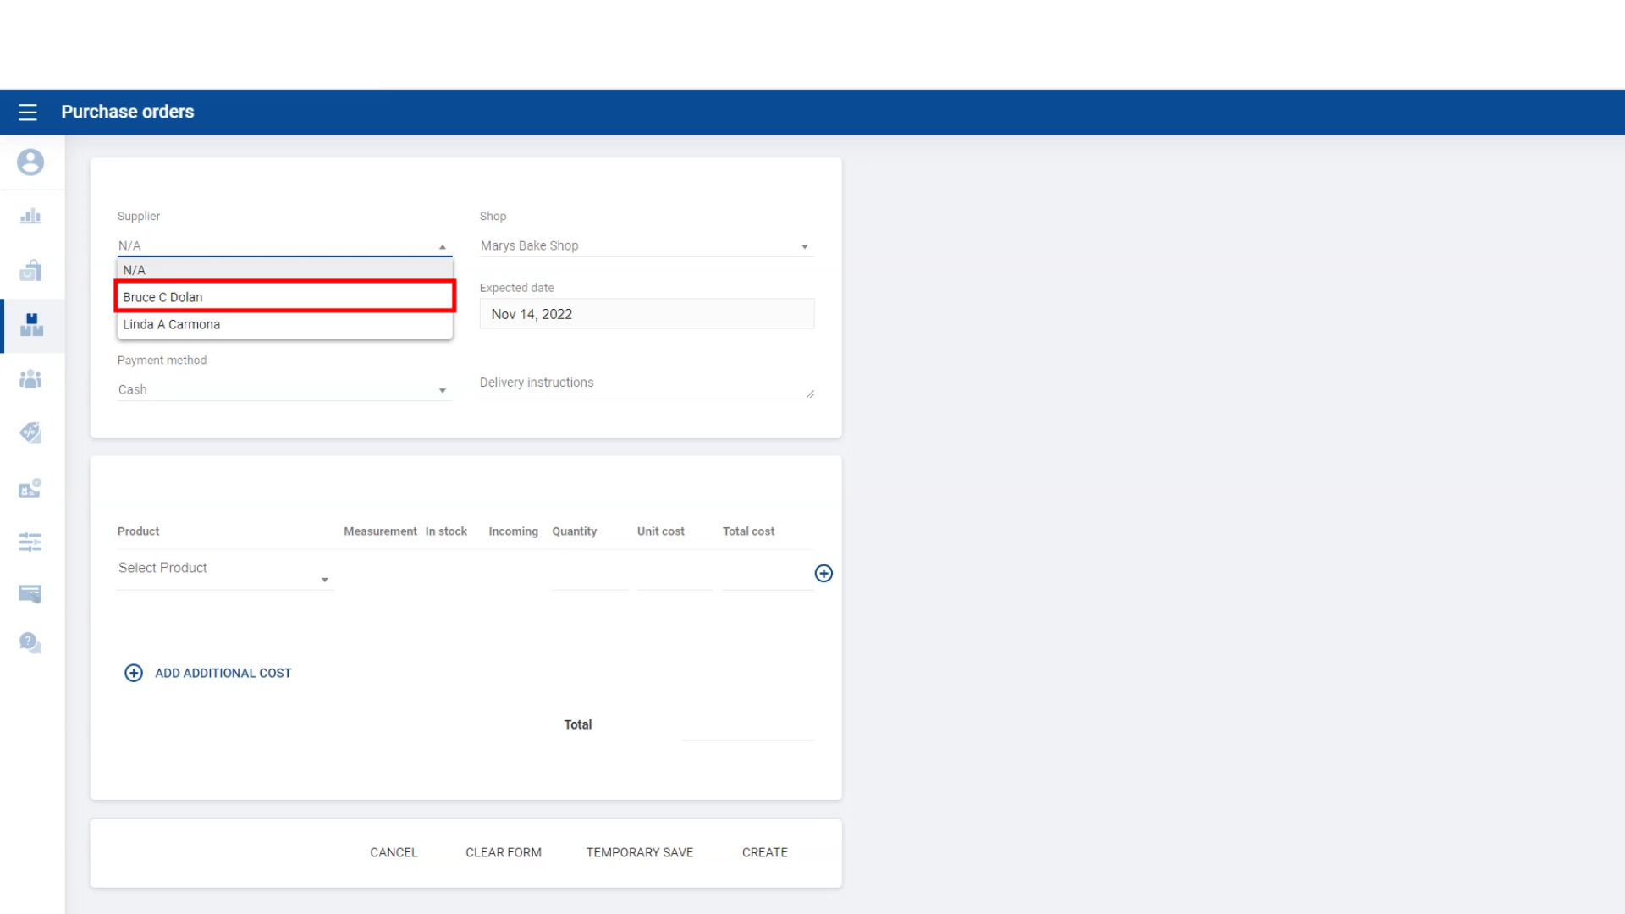Click the plus icon to add product row
Viewport: 1625px width, 914px height.
tap(824, 574)
